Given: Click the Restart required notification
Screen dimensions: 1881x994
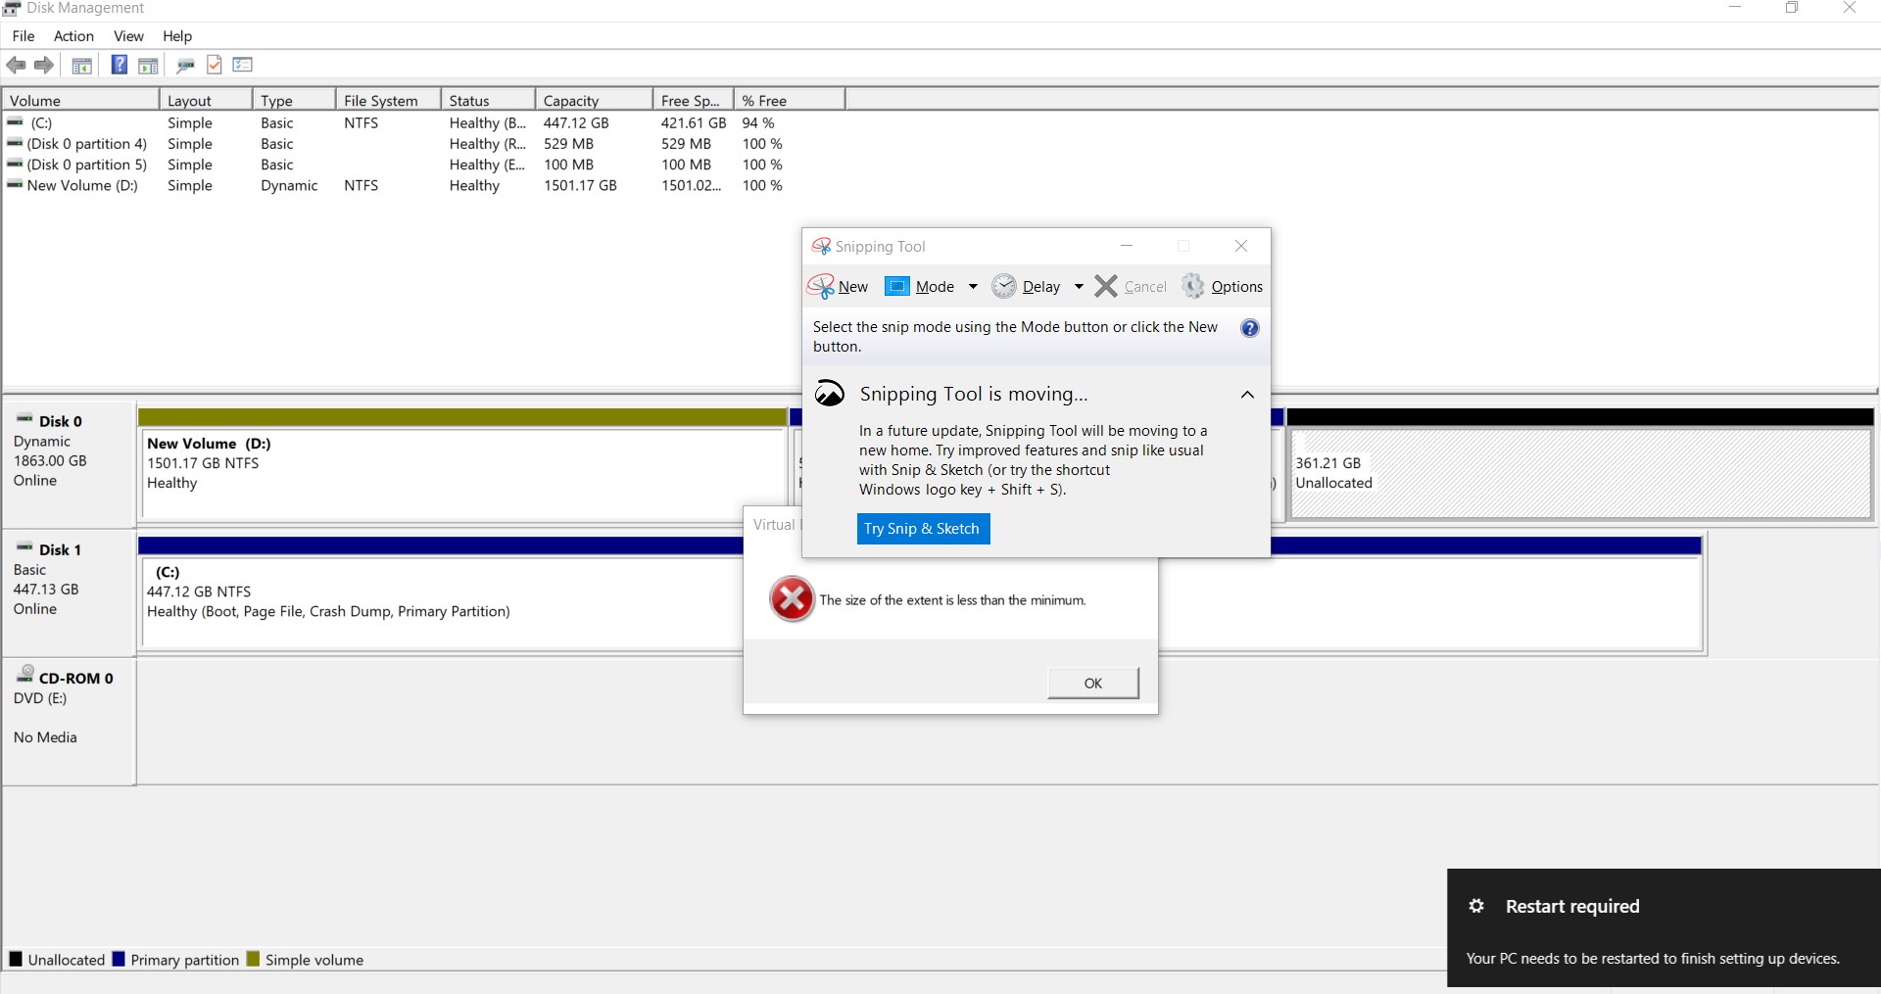Looking at the screenshot, I should 1664,927.
